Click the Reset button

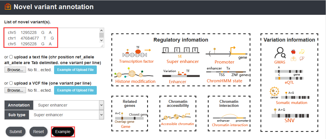coord(38,132)
